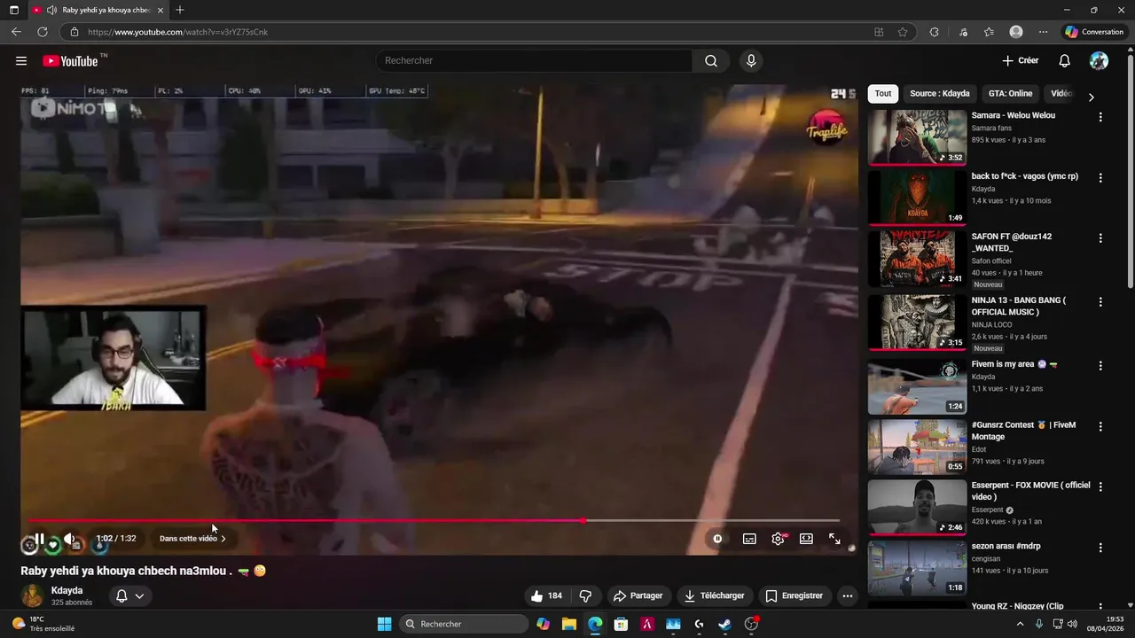Play 'back to f*ck - vagos (ymc rp)'
This screenshot has width=1135, height=638.
click(x=917, y=198)
